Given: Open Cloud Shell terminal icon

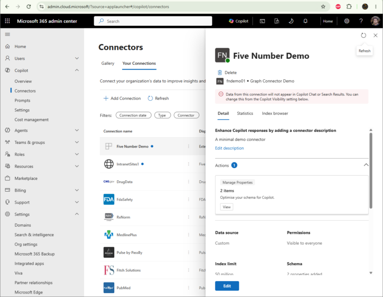Looking at the screenshot, I should point(262,21).
